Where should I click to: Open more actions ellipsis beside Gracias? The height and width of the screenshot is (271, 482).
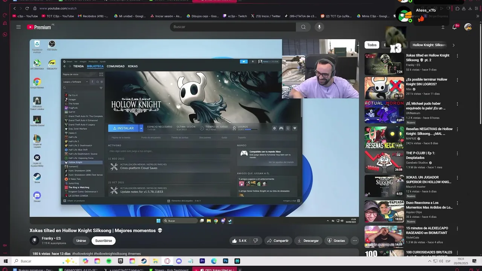click(354, 241)
